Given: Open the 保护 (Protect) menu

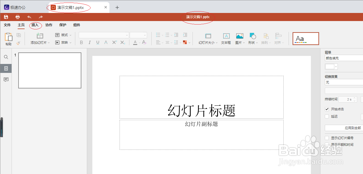Looking at the screenshot, I should click(x=63, y=25).
